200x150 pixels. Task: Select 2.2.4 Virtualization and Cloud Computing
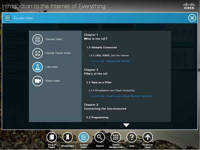pyautogui.click(x=111, y=90)
